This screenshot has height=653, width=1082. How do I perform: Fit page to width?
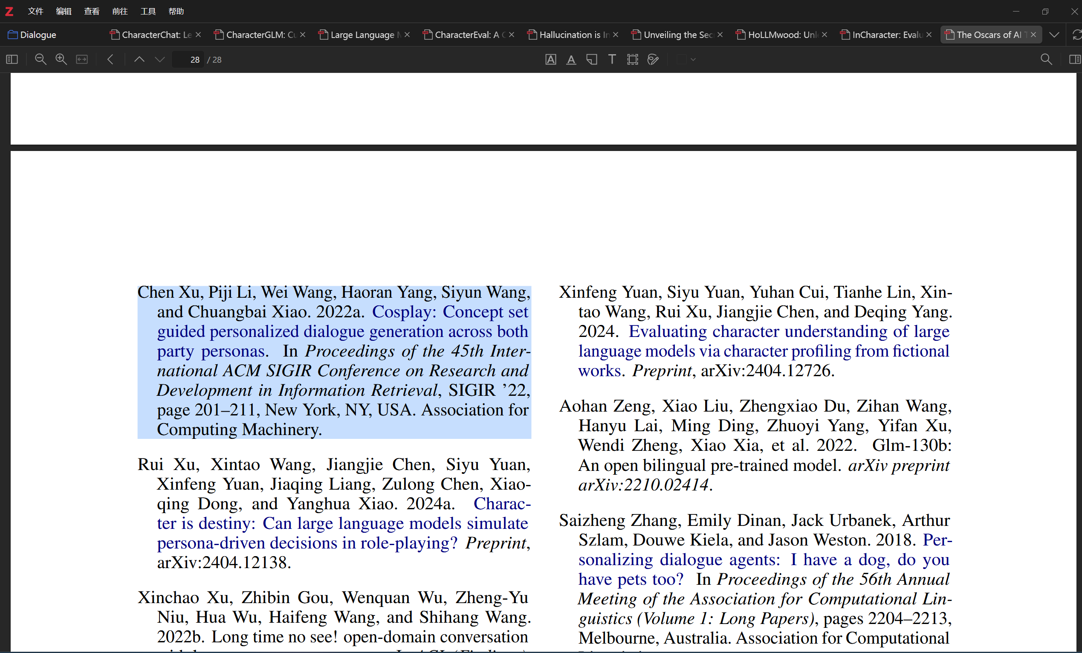[x=82, y=59]
